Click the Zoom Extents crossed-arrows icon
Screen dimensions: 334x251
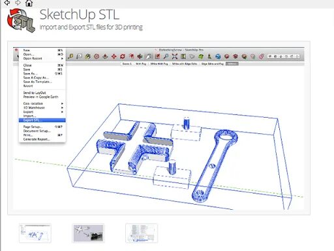(x=175, y=56)
